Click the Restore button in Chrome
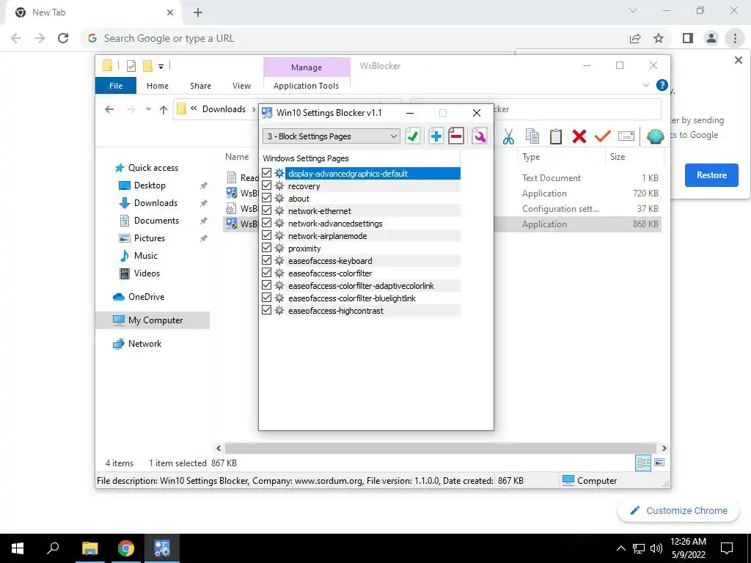The width and height of the screenshot is (751, 563). pos(711,175)
